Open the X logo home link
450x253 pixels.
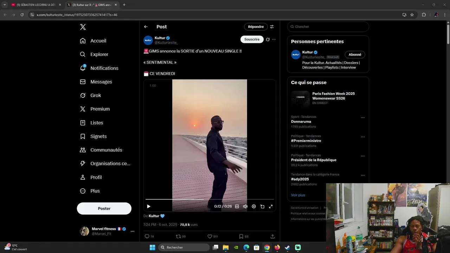click(83, 27)
